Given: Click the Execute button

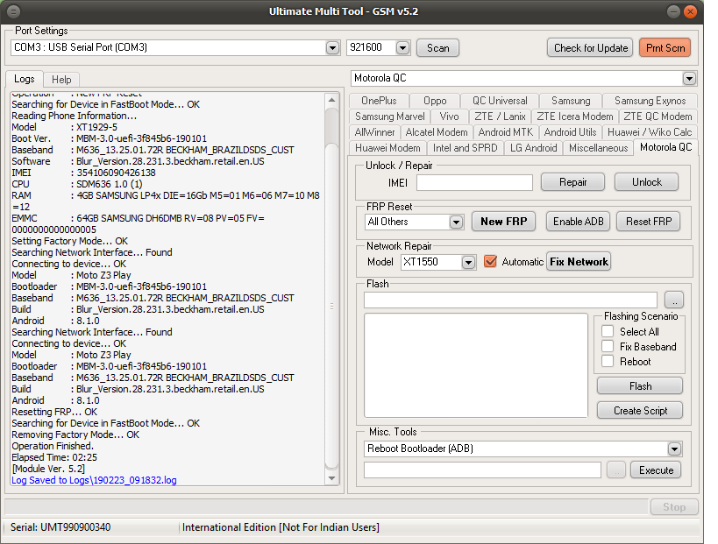Looking at the screenshot, I should pos(656,470).
